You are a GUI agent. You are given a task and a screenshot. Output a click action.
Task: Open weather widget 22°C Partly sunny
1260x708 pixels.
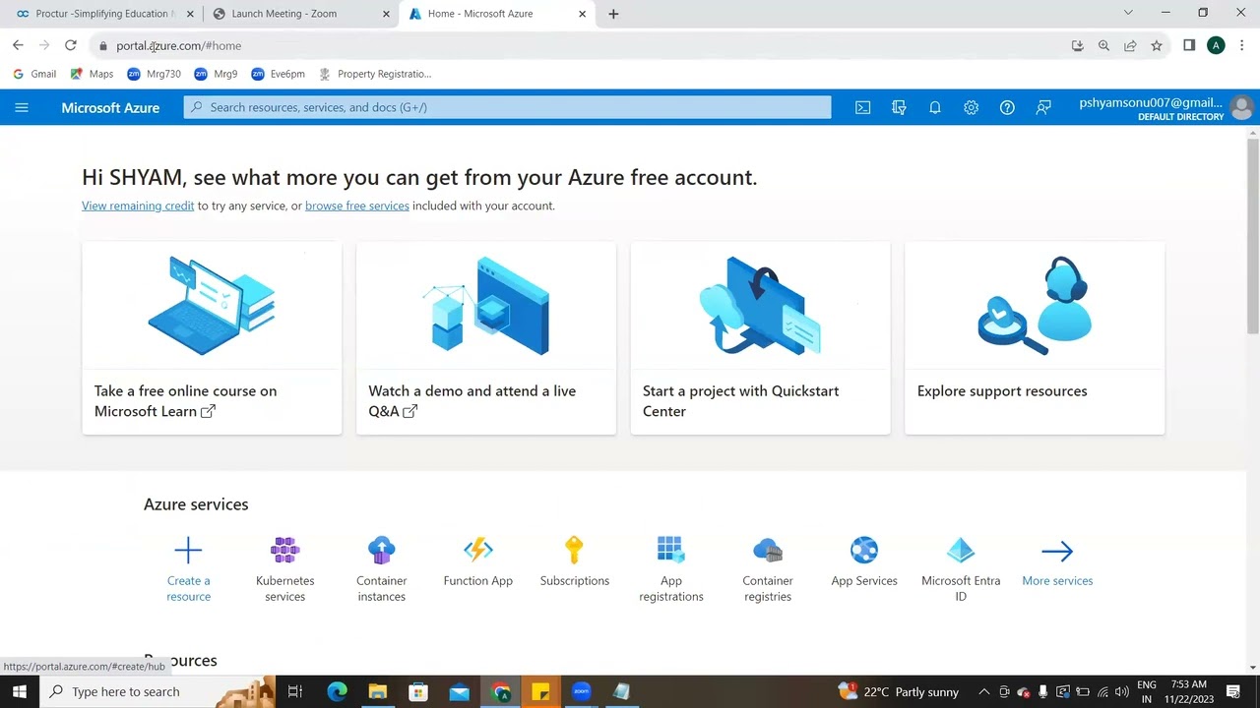(898, 691)
